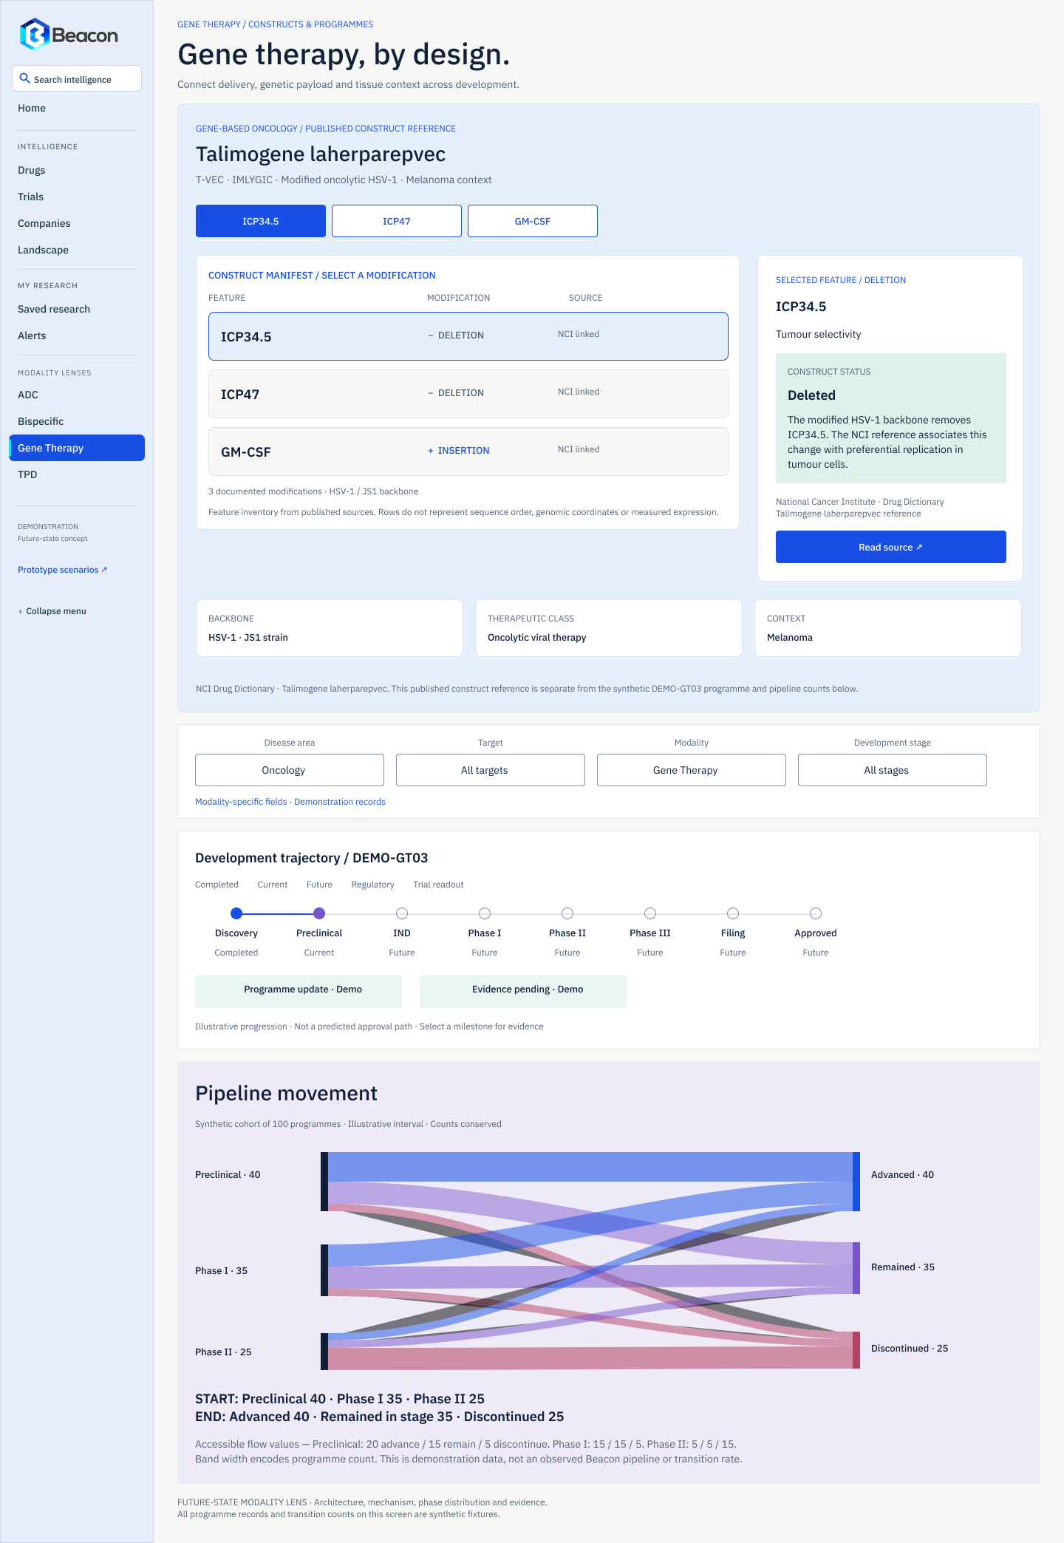Image resolution: width=1064 pixels, height=1543 pixels.
Task: Open Saved research
Action: (54, 309)
